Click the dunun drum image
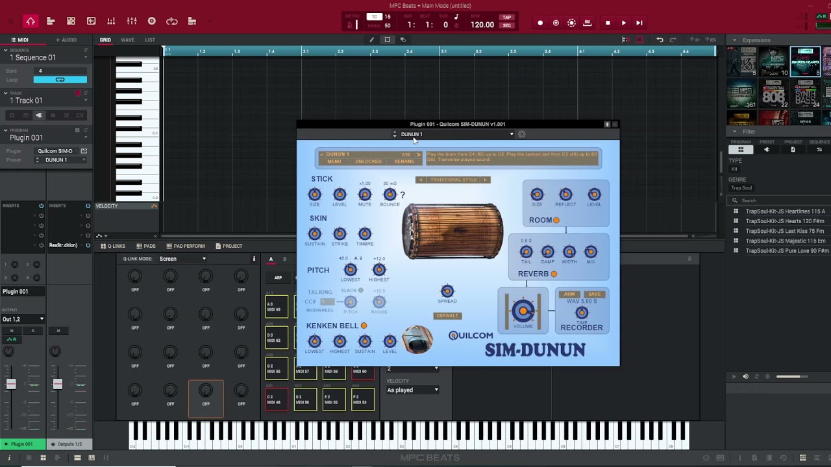 pos(453,231)
